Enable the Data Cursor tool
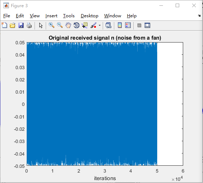Screen dimensions: 203x183 coord(85,25)
